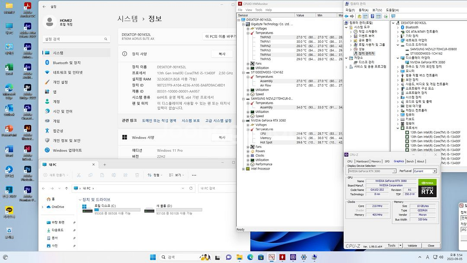
Task: Click the HWMonitor lightning icon in taskbar
Action: pyautogui.click(x=282, y=257)
